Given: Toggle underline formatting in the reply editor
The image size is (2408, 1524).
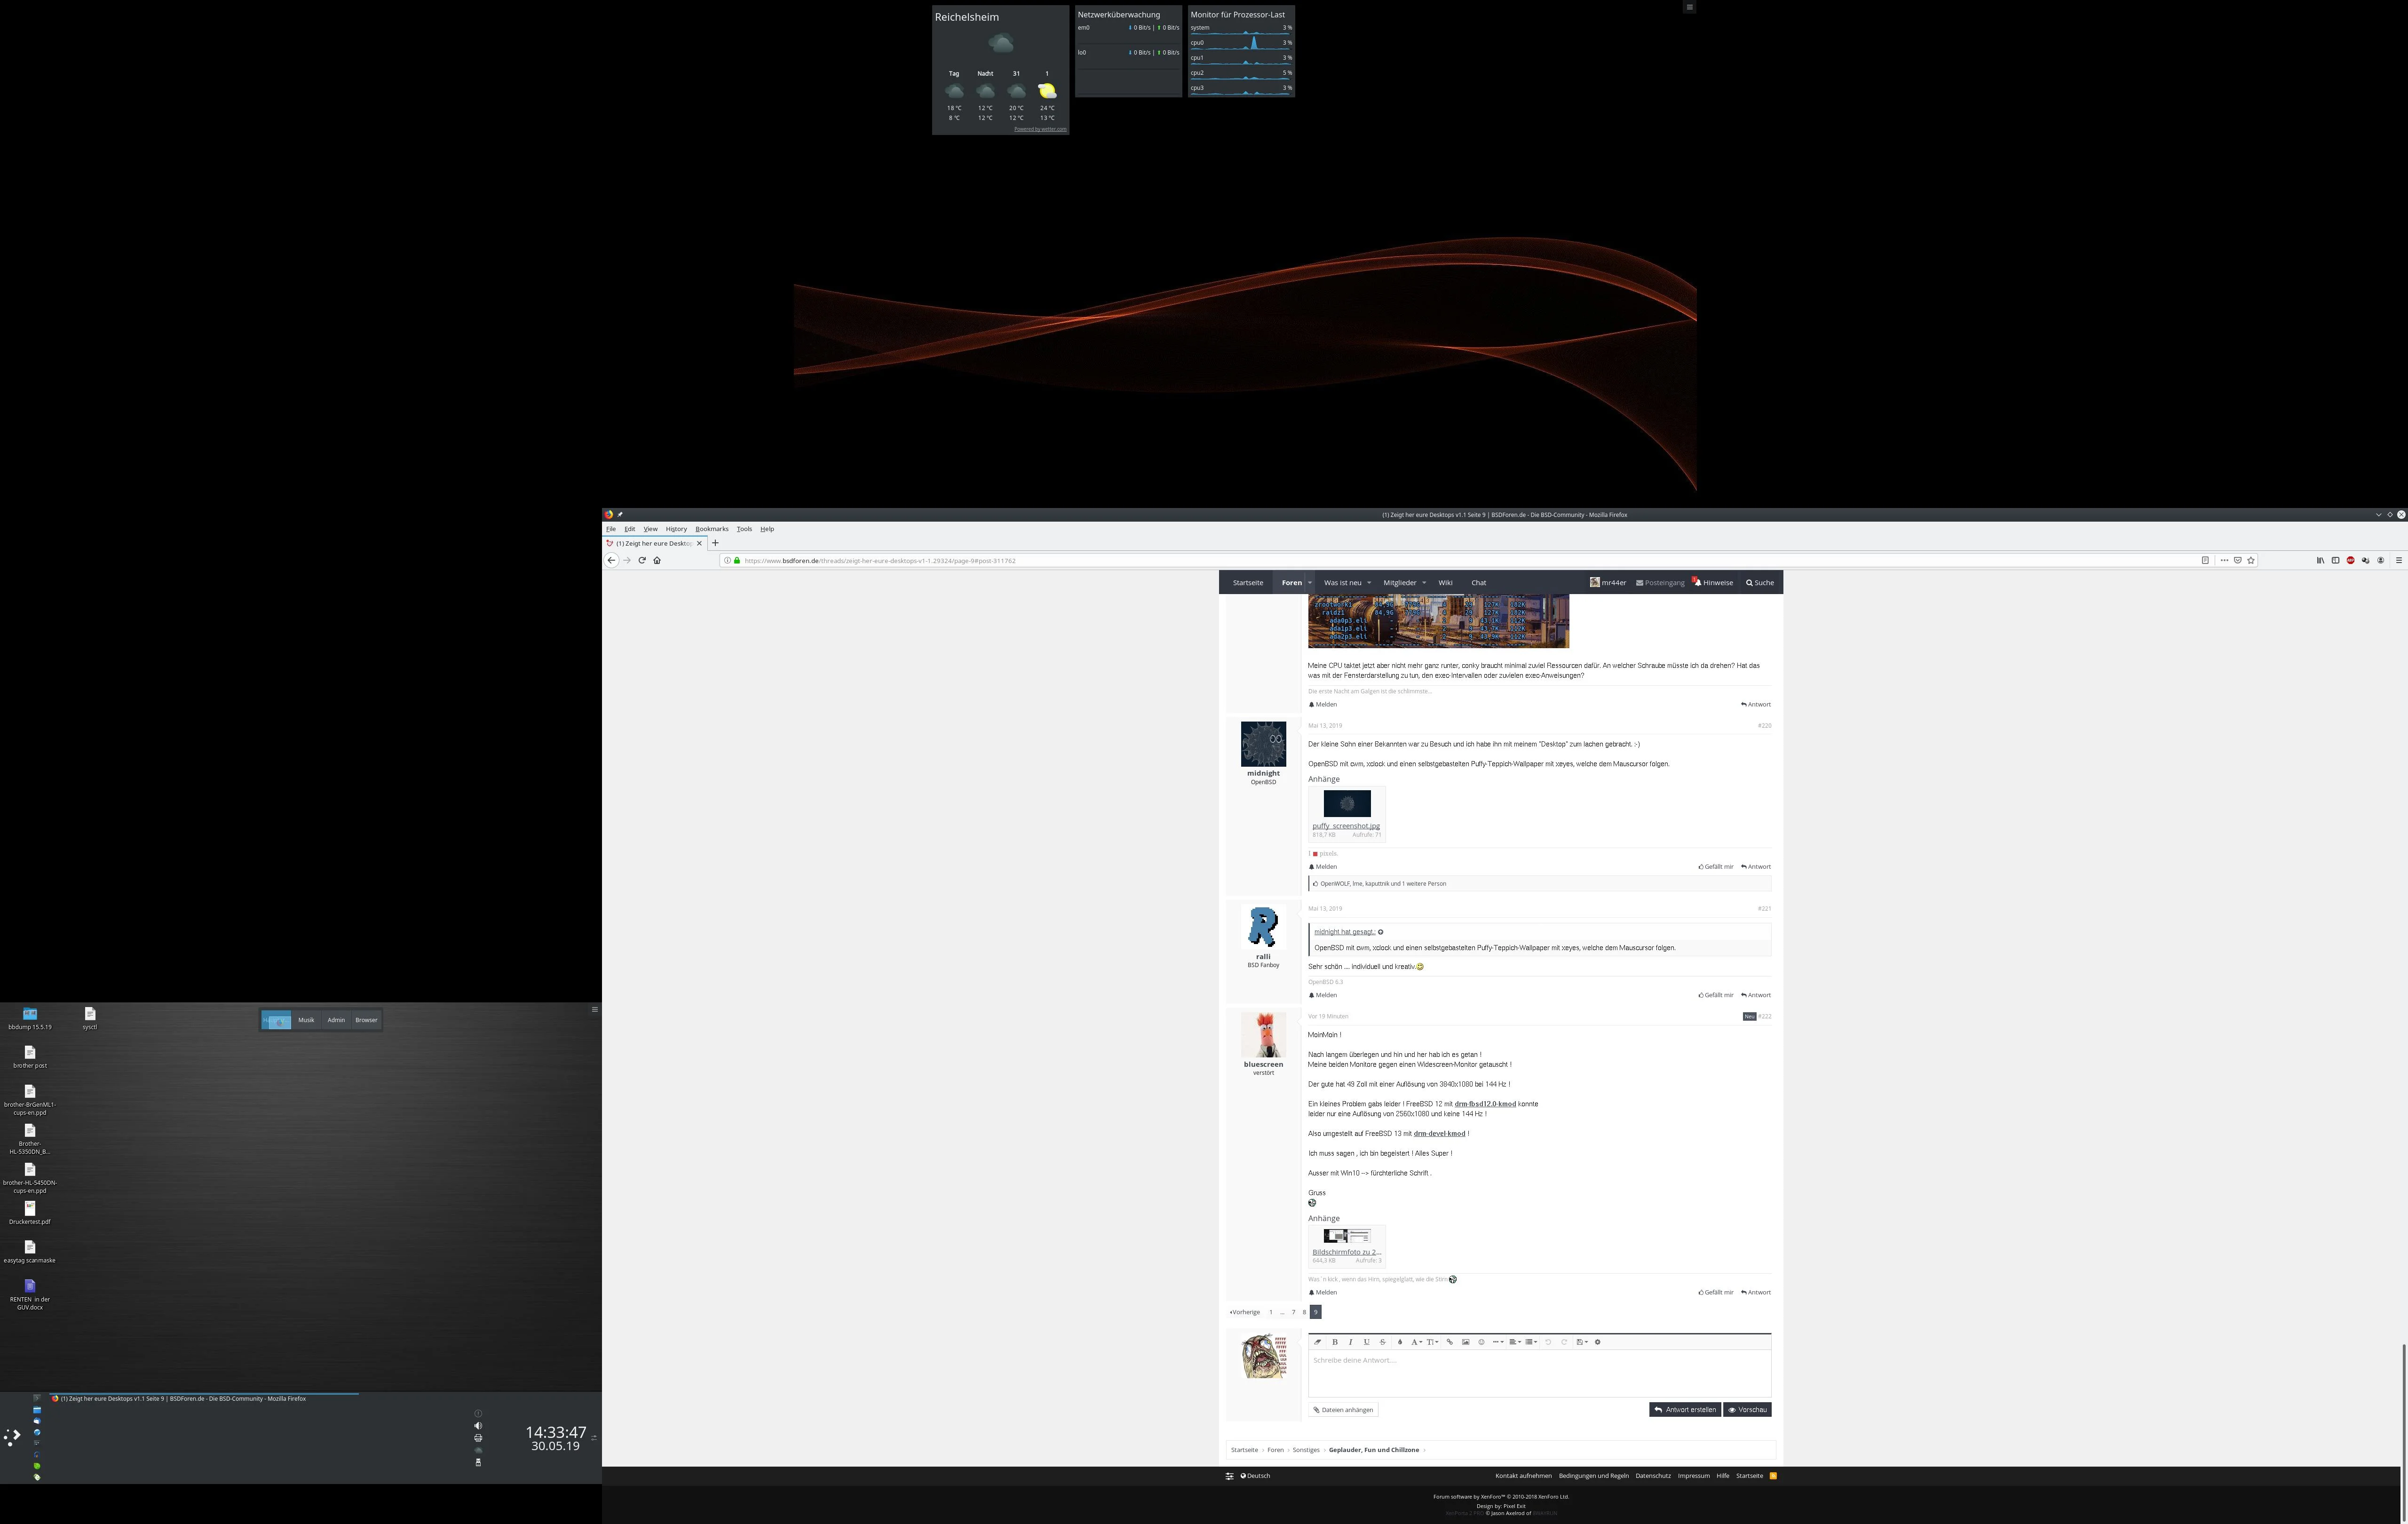Looking at the screenshot, I should (1367, 1342).
